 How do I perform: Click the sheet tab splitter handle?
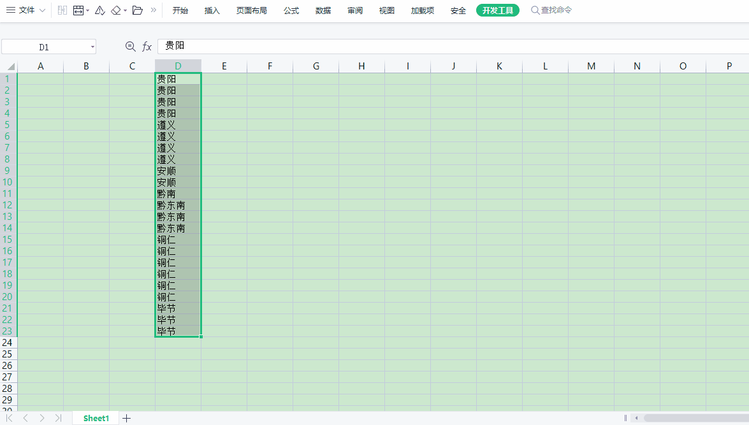625,418
